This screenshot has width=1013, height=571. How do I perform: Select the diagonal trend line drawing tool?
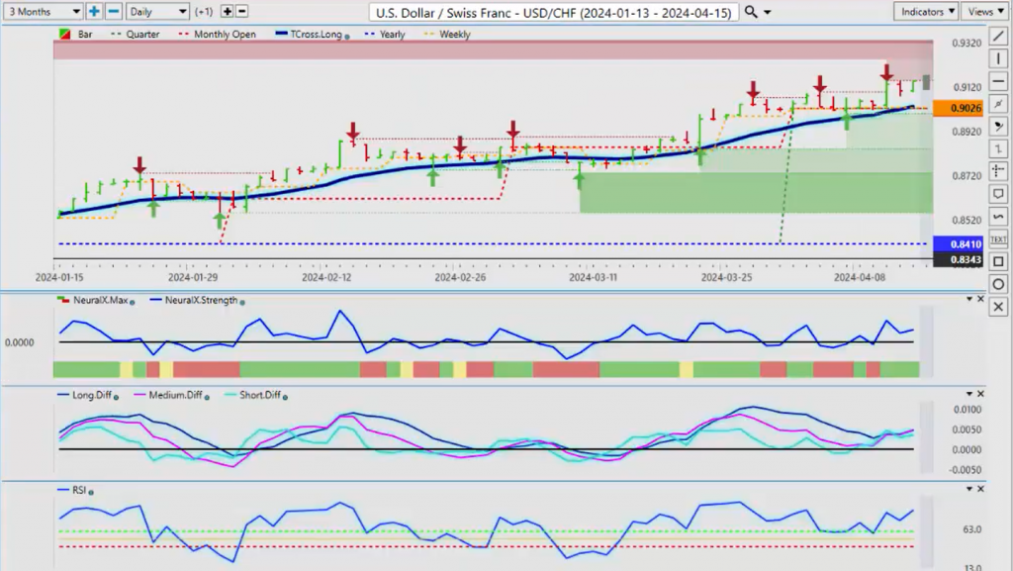[x=998, y=37]
